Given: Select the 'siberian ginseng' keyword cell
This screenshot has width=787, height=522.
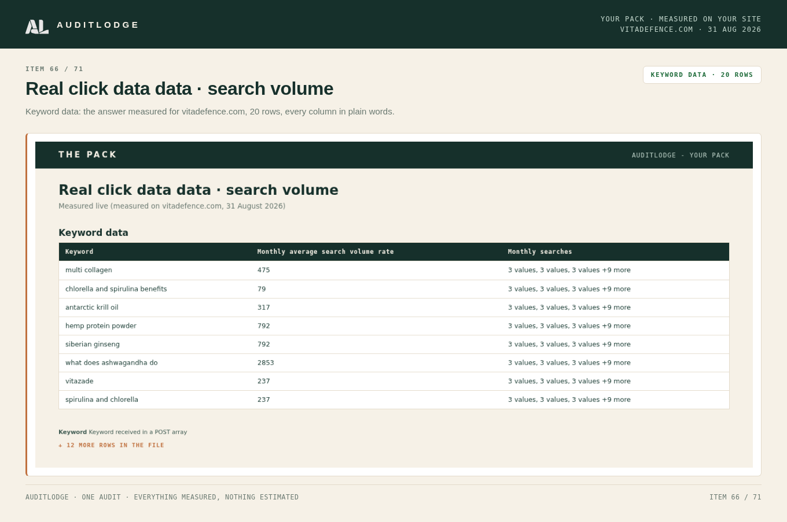Looking at the screenshot, I should [93, 345].
